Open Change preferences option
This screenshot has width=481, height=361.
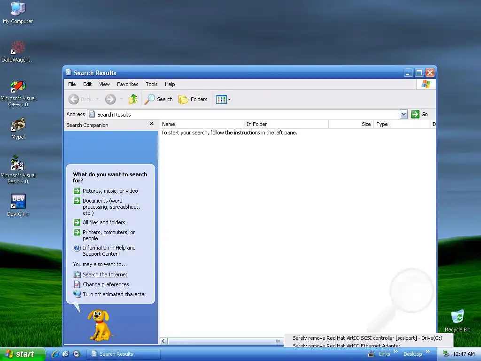point(101,284)
